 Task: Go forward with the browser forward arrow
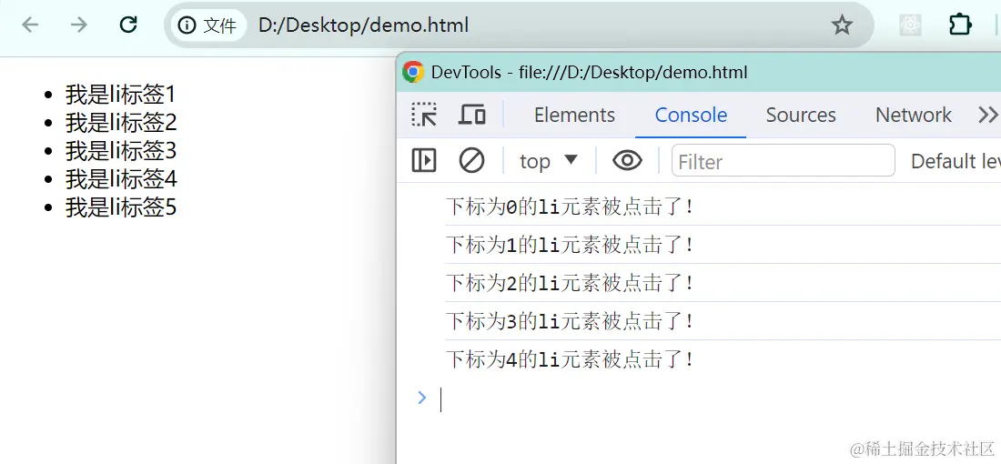point(79,25)
